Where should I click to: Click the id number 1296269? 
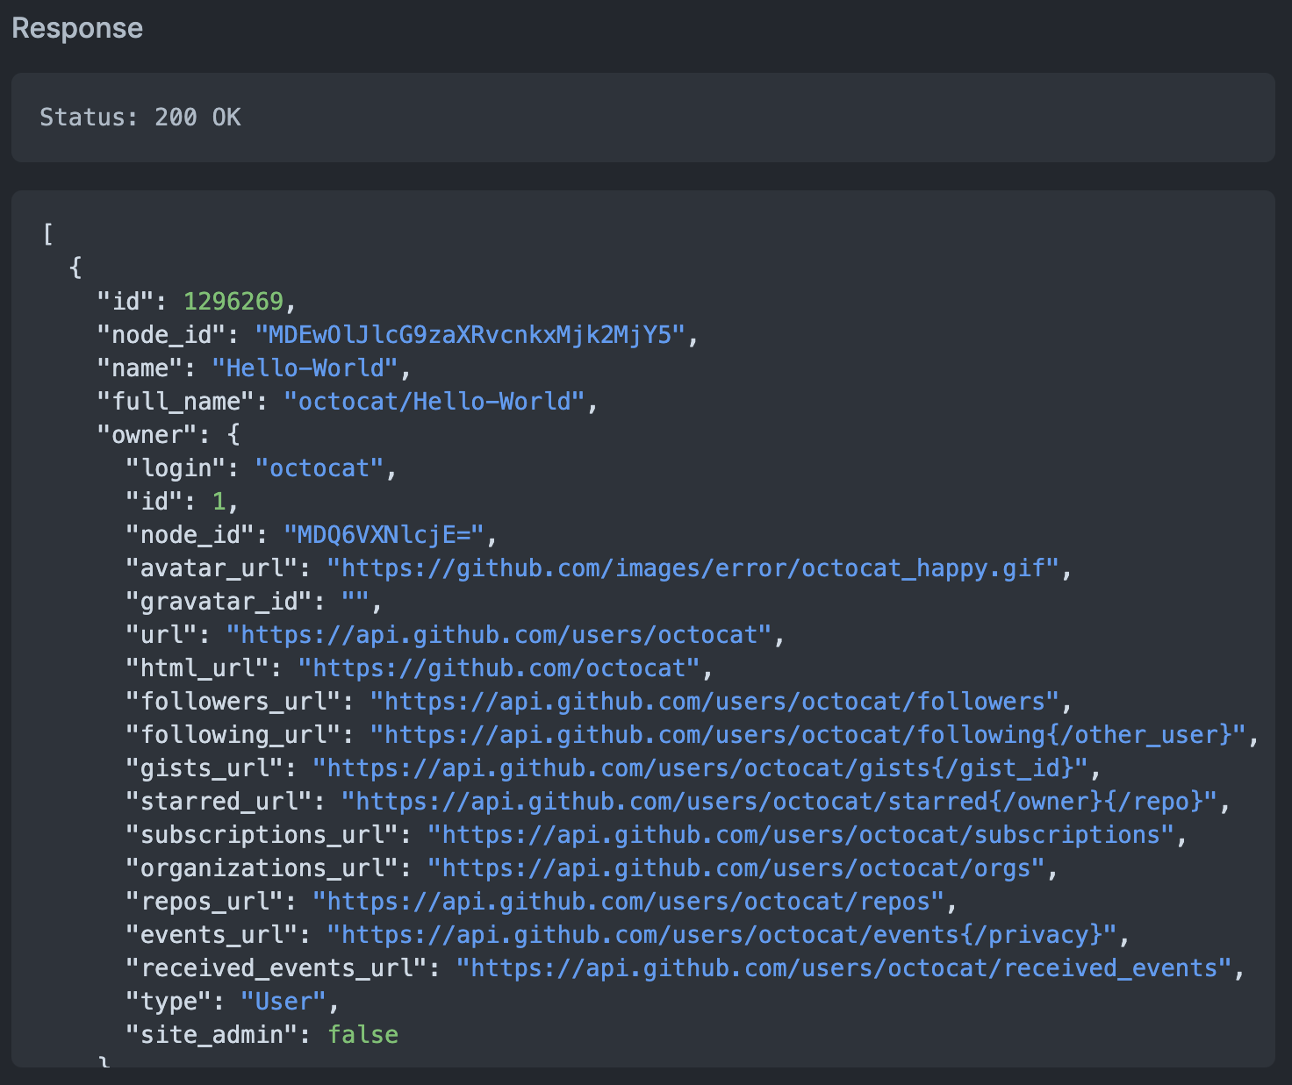pyautogui.click(x=233, y=302)
